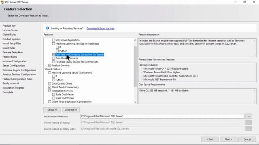Check the Data Quality Client checkbox

(49, 83)
